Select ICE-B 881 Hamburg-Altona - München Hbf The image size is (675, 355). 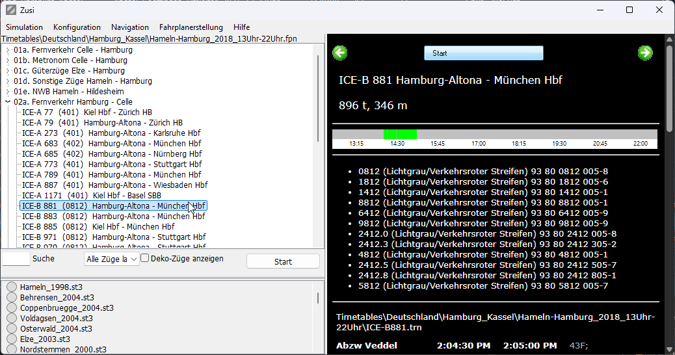click(x=114, y=205)
